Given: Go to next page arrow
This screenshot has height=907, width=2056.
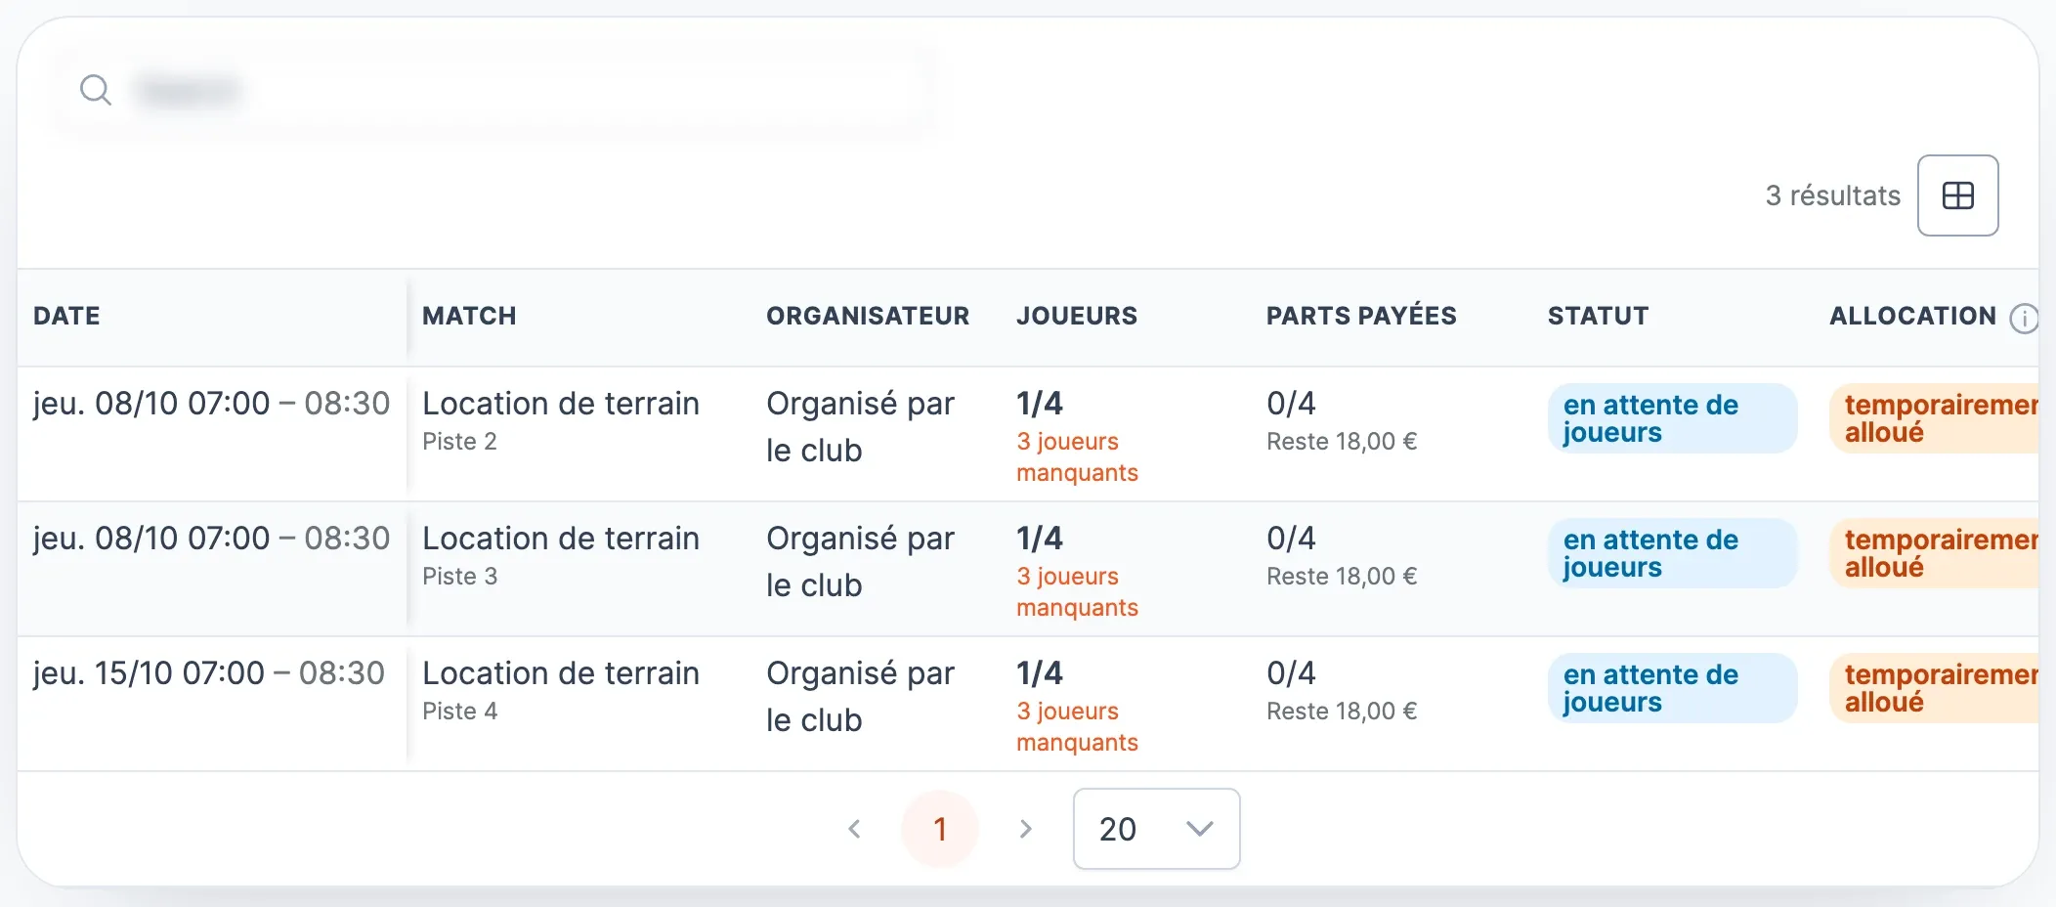Looking at the screenshot, I should coord(1025,829).
